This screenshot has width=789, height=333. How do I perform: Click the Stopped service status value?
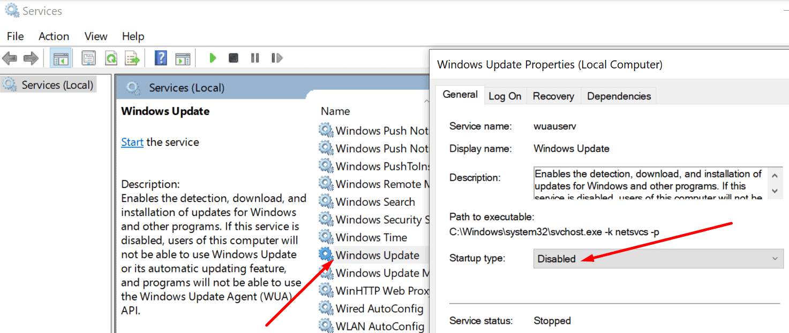tap(552, 321)
